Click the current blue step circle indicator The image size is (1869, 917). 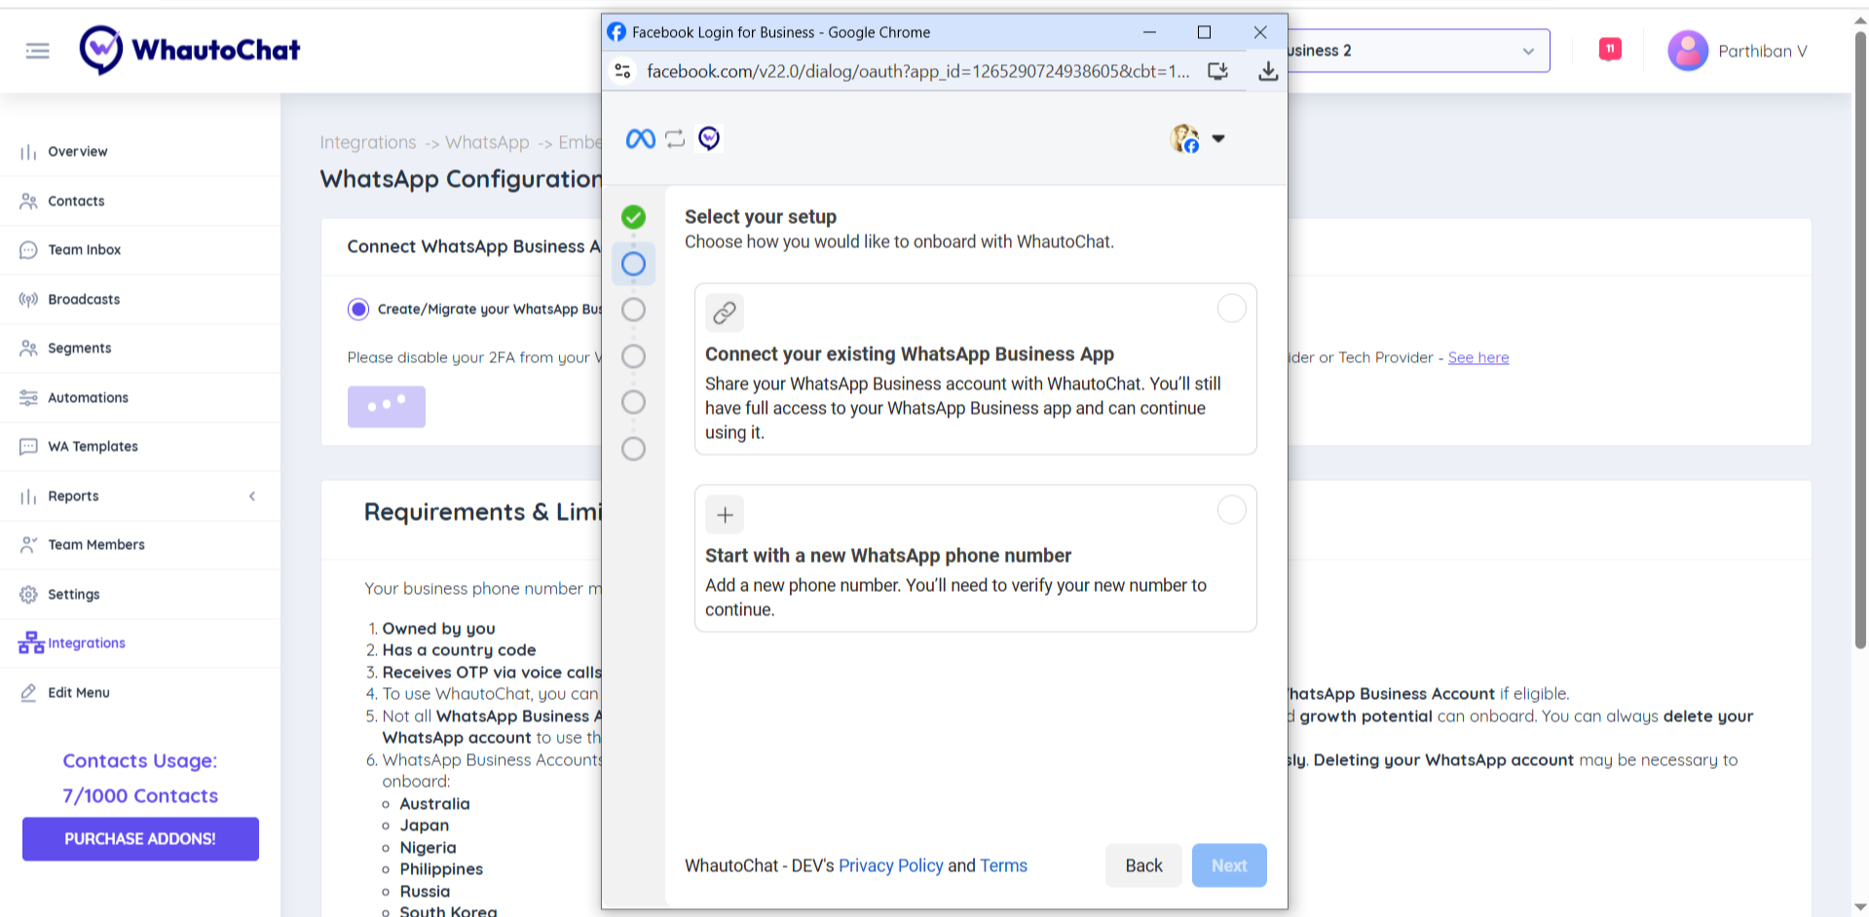[633, 264]
